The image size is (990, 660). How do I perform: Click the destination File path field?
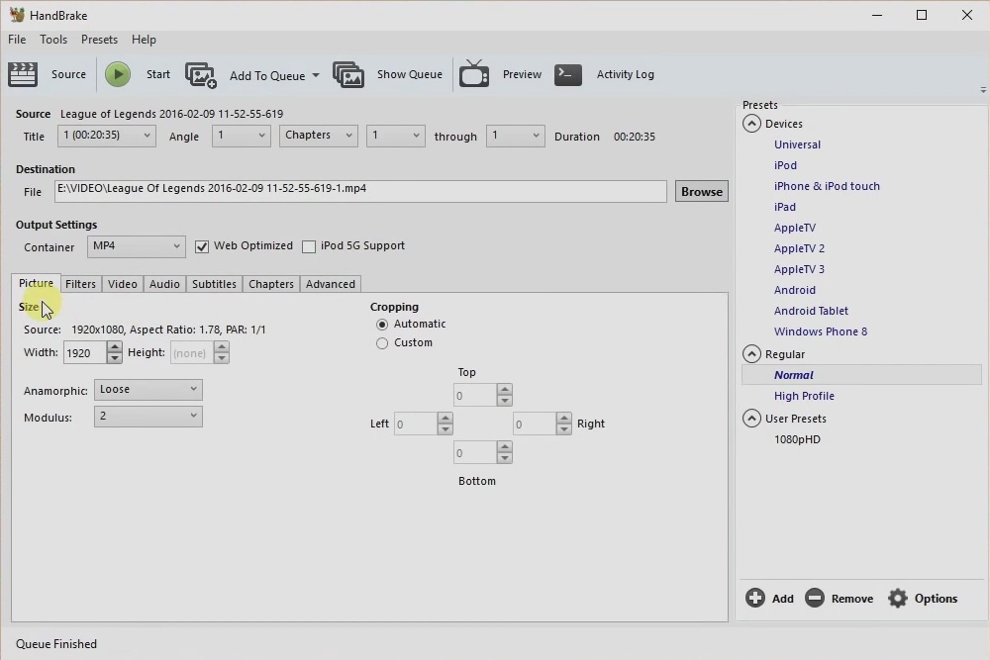tap(360, 190)
